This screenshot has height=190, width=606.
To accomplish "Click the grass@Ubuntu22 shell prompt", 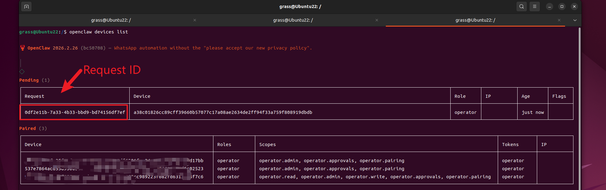I will [43, 32].
